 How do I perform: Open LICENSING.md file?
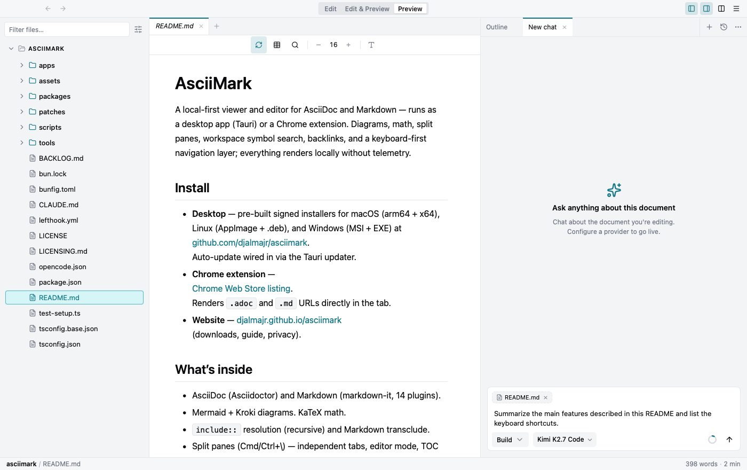[x=74, y=251]
